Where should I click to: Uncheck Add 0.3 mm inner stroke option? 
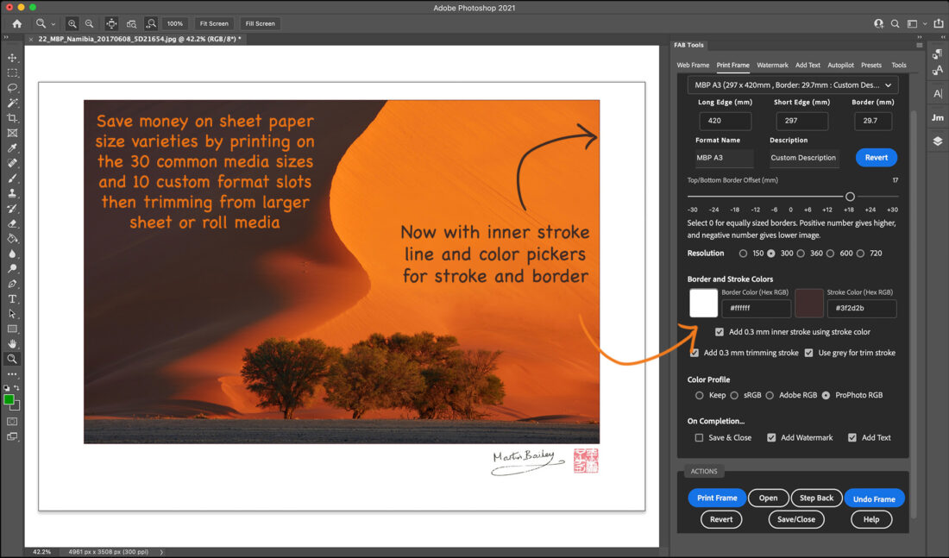[x=720, y=332]
